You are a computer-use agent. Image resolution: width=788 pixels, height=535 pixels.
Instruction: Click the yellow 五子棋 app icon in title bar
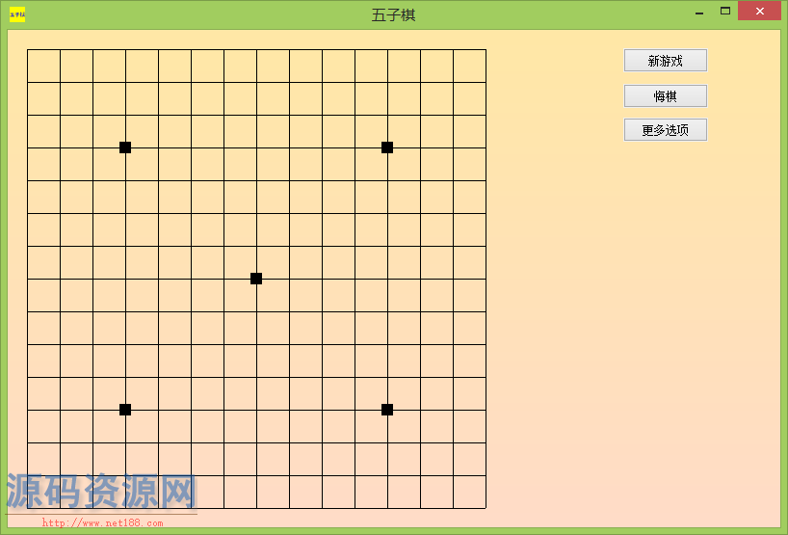(x=17, y=14)
